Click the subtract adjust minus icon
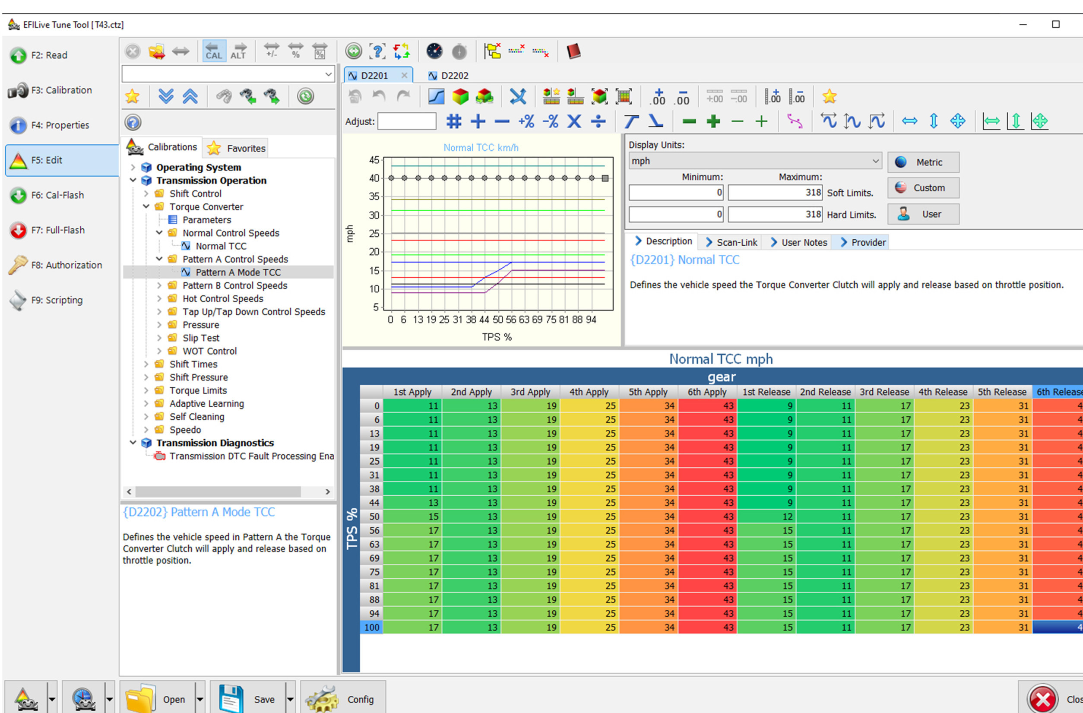 click(502, 121)
